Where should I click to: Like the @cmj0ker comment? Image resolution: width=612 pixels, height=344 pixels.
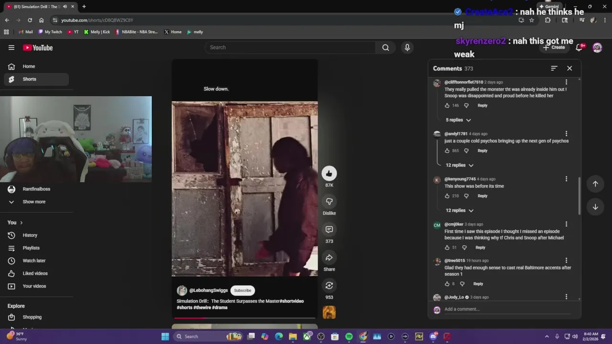[x=447, y=247]
